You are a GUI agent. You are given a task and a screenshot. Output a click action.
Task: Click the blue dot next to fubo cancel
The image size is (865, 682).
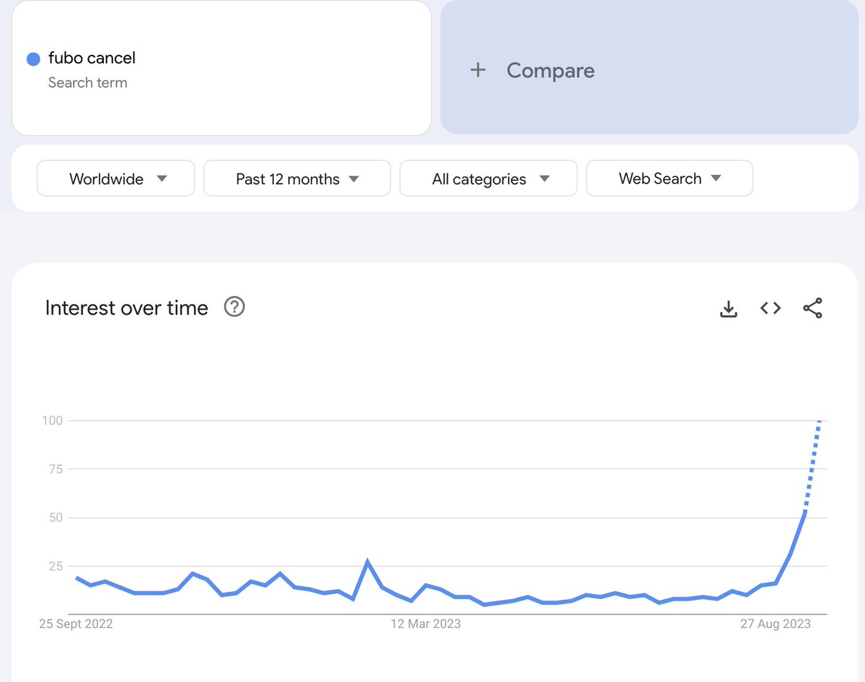click(x=33, y=59)
